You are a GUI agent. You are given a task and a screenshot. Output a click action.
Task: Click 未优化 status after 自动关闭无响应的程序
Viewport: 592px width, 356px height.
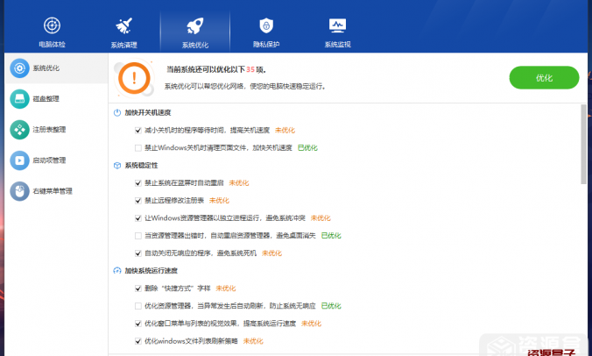271,253
